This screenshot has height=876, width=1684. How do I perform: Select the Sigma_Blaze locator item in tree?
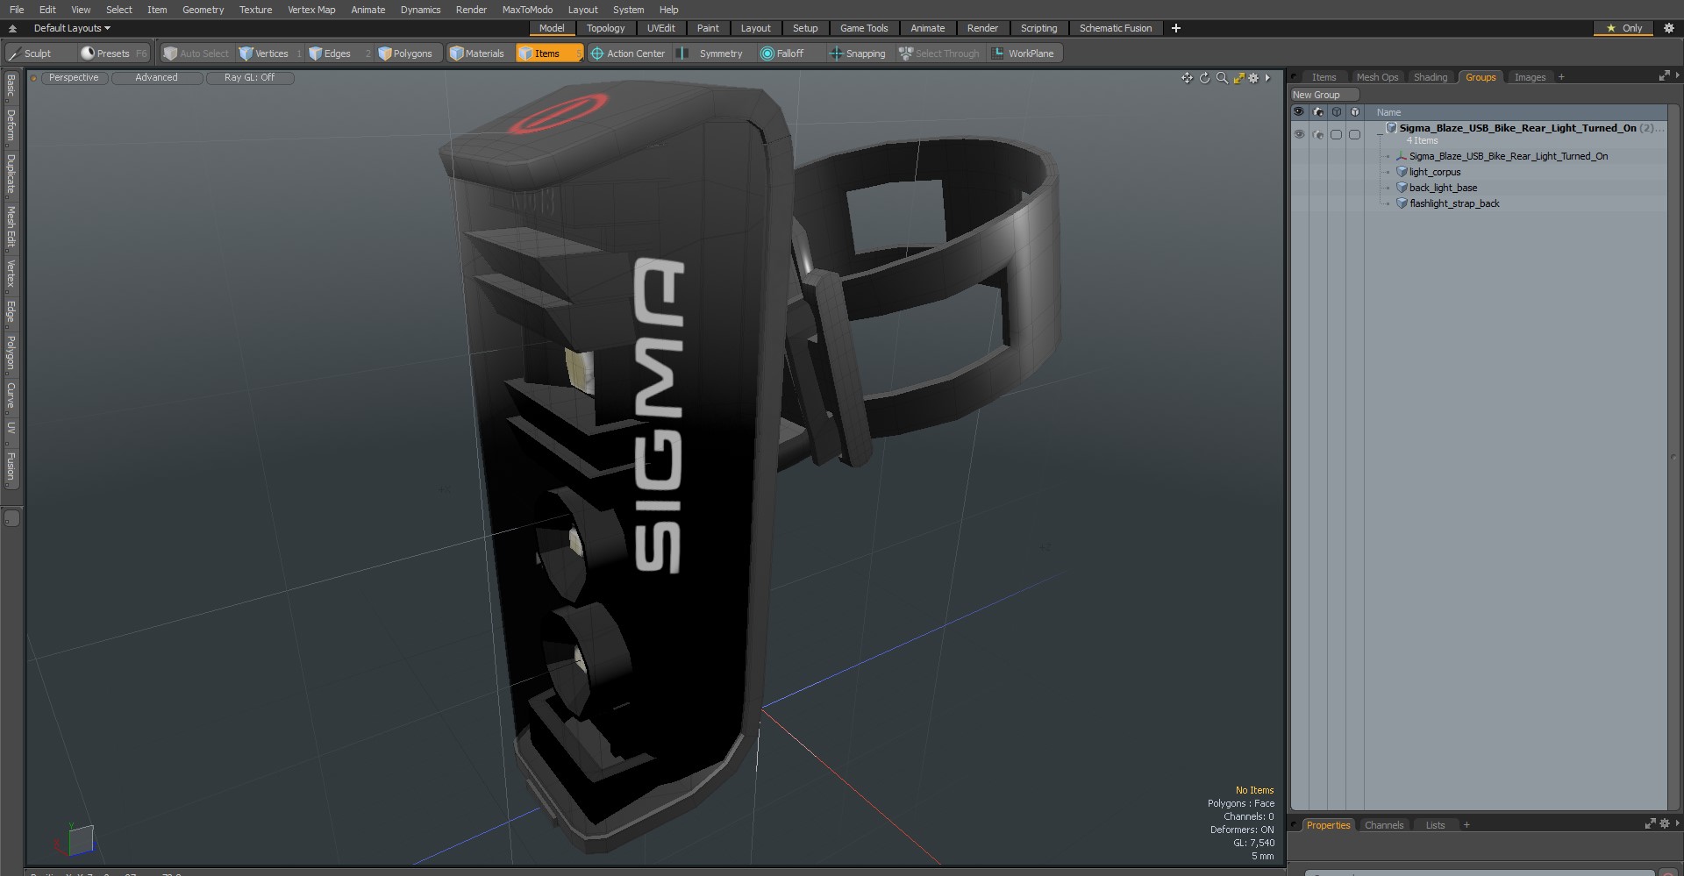[x=1508, y=156]
